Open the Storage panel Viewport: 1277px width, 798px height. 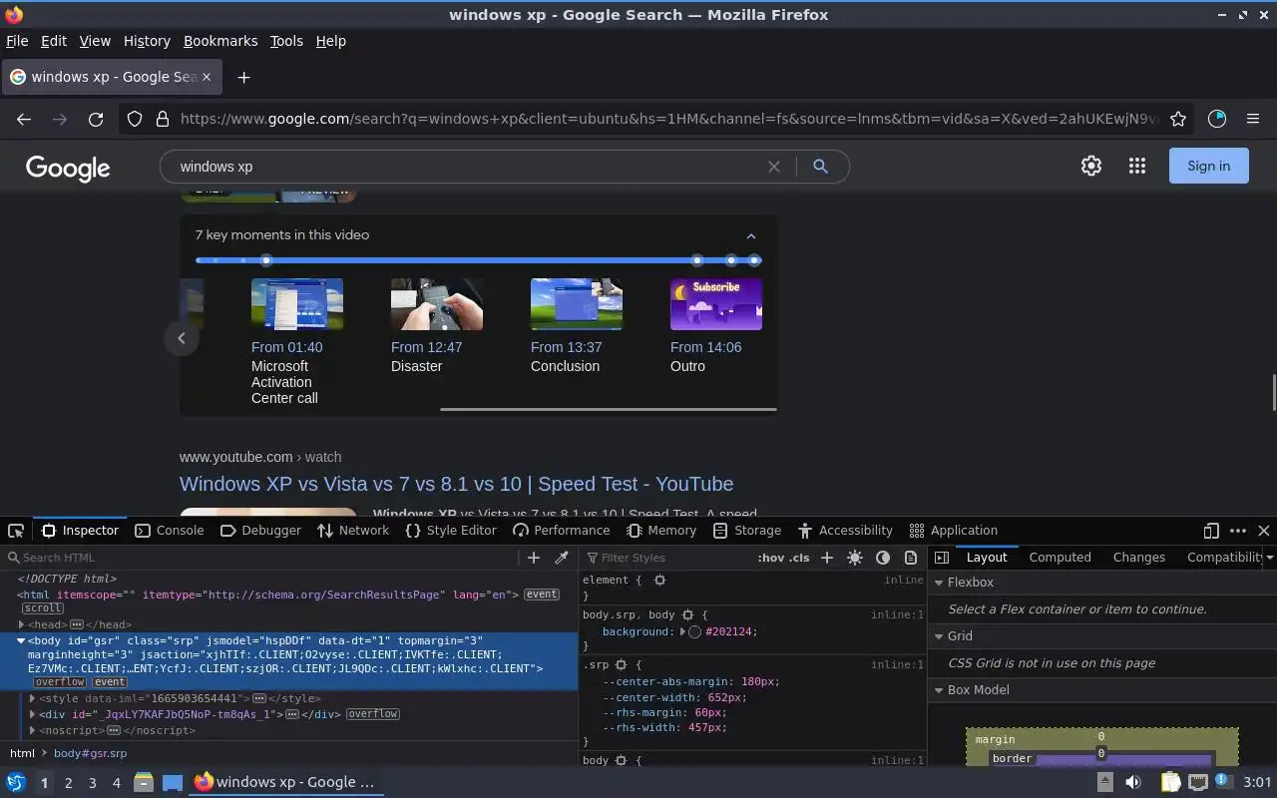746,531
